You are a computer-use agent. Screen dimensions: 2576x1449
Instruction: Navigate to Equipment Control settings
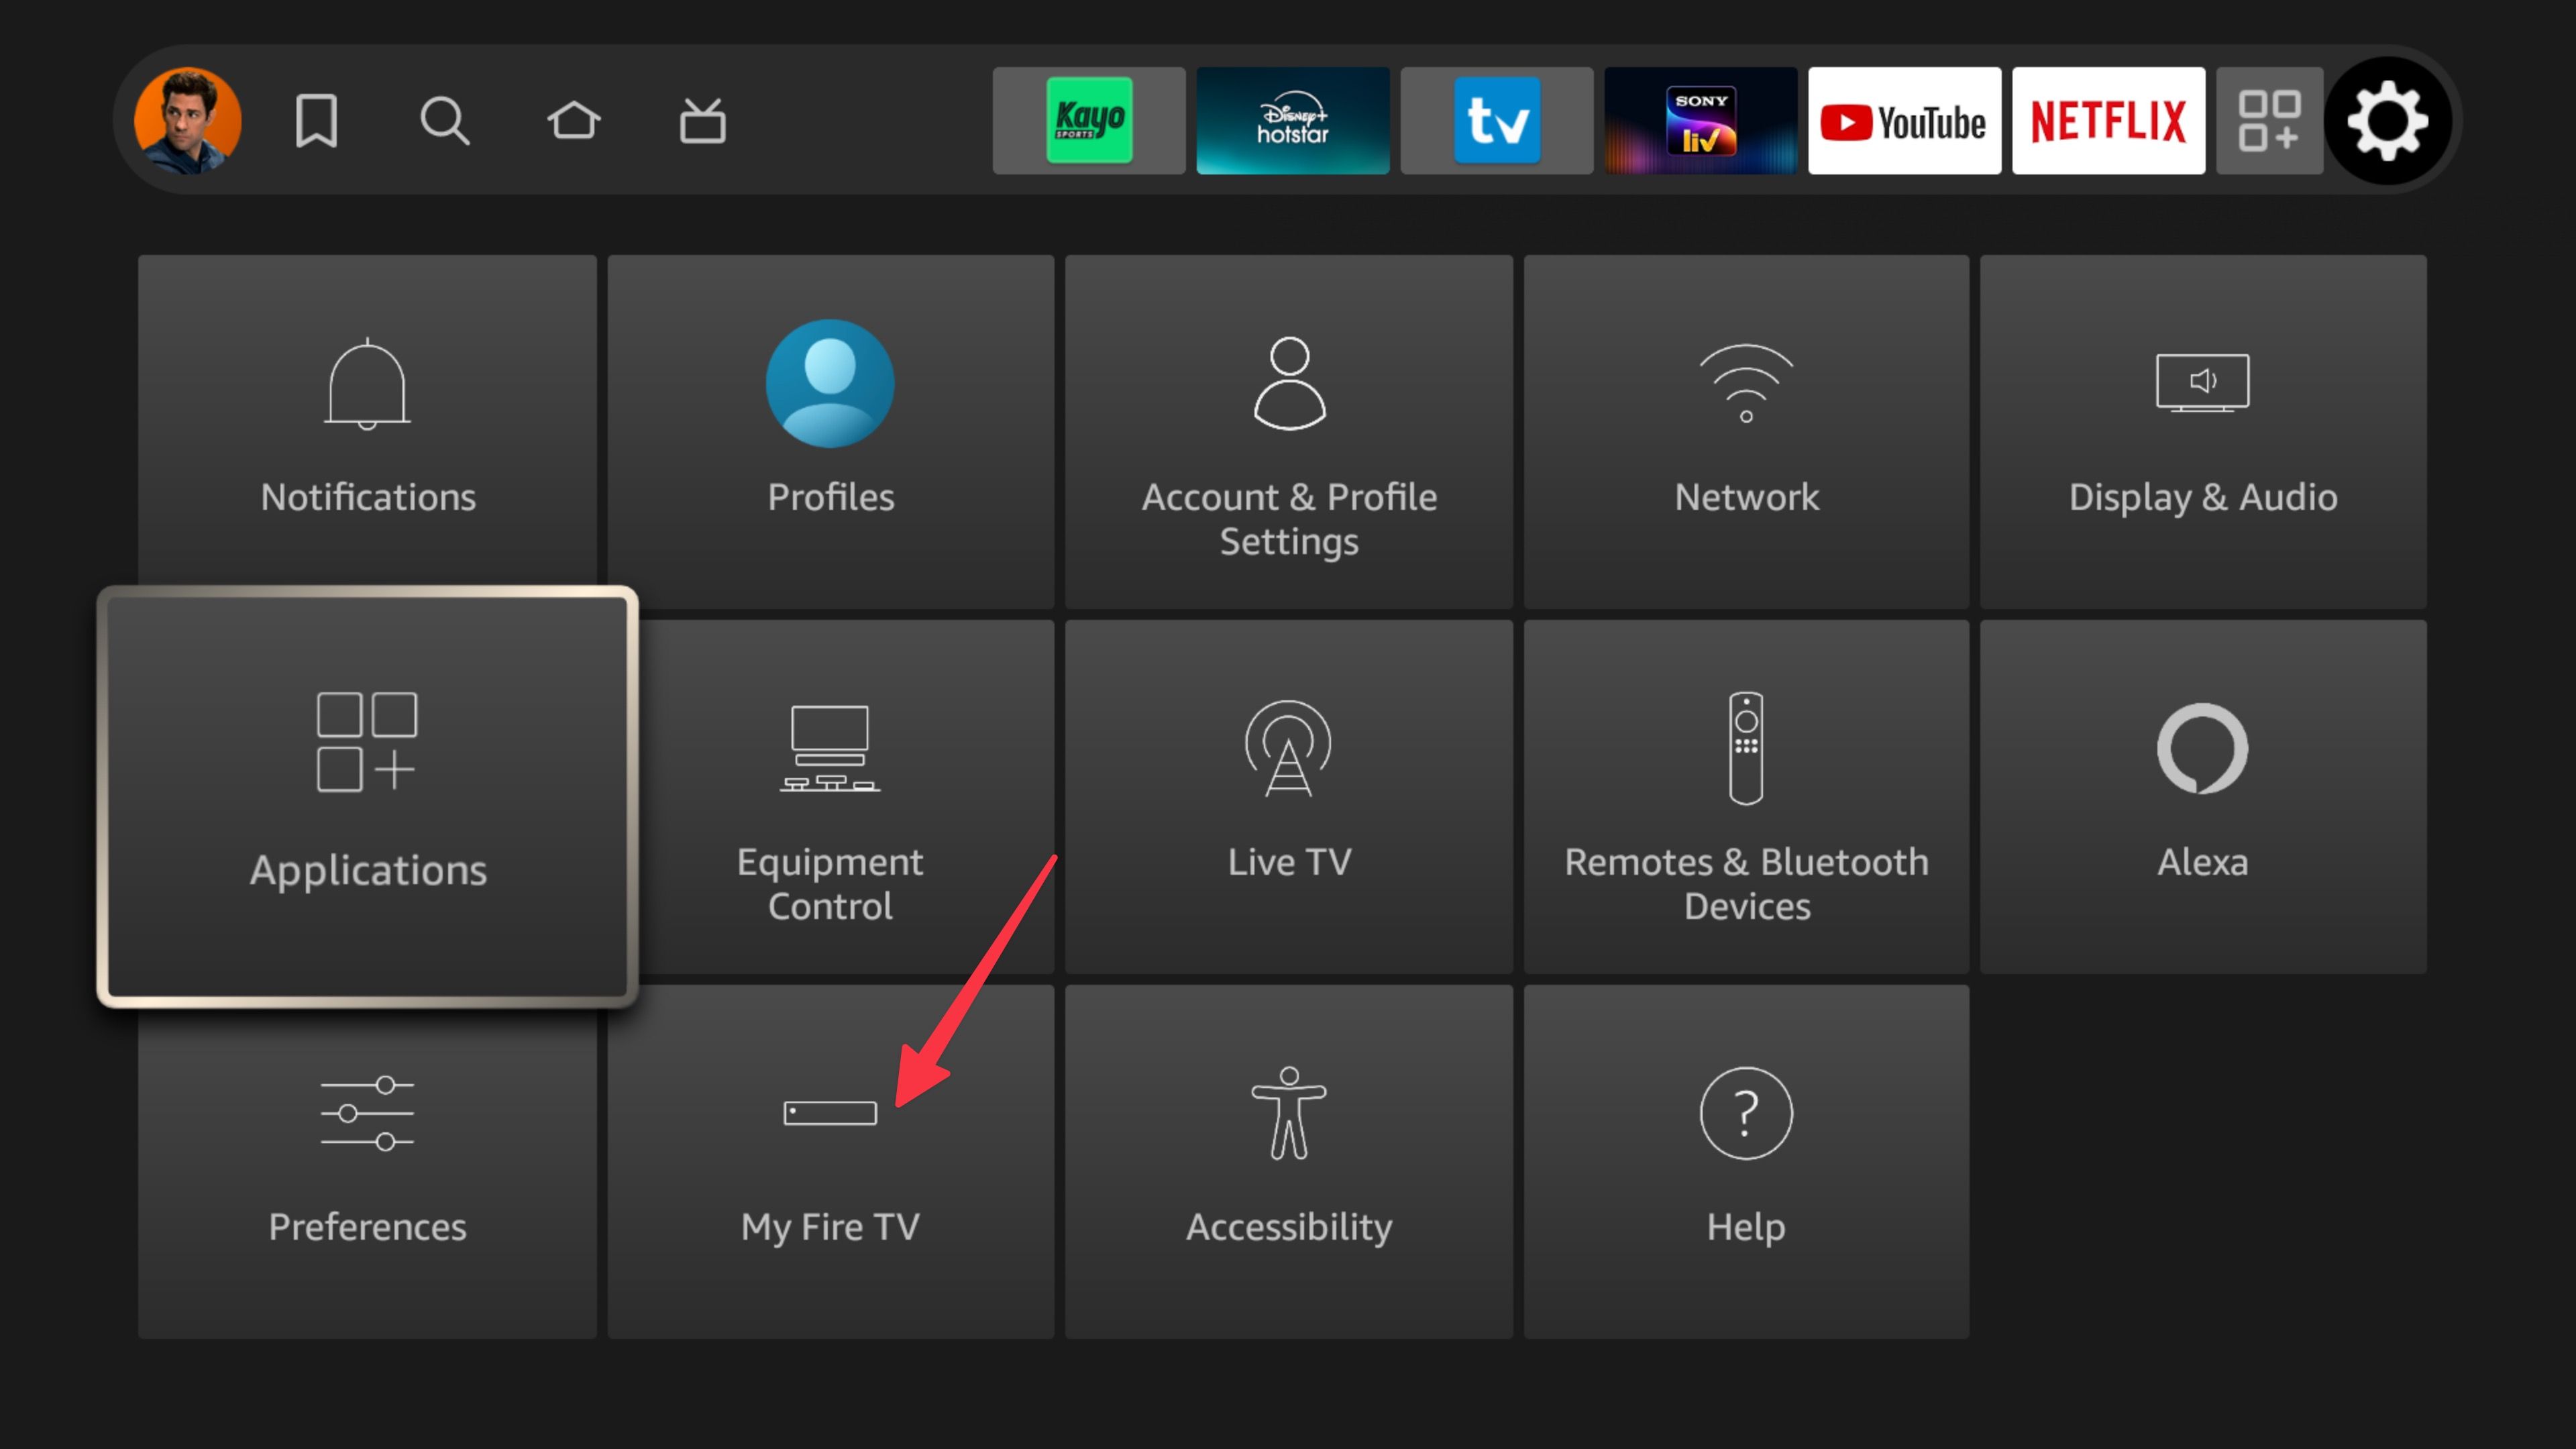(830, 798)
